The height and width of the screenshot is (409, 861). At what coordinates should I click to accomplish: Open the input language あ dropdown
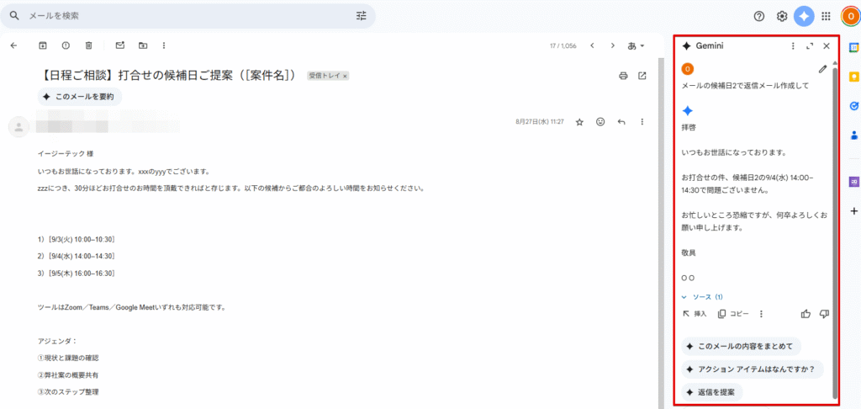tap(636, 45)
